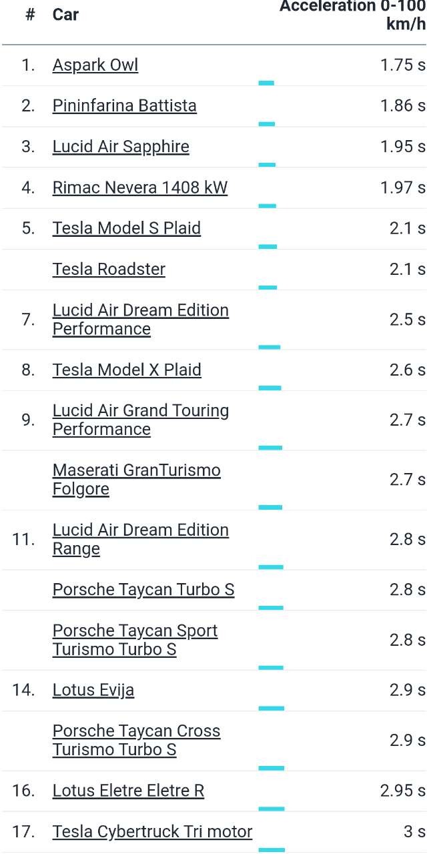Open Porsche Taycan Sport Turismo Turbo S
The image size is (429, 854).
coord(135,640)
